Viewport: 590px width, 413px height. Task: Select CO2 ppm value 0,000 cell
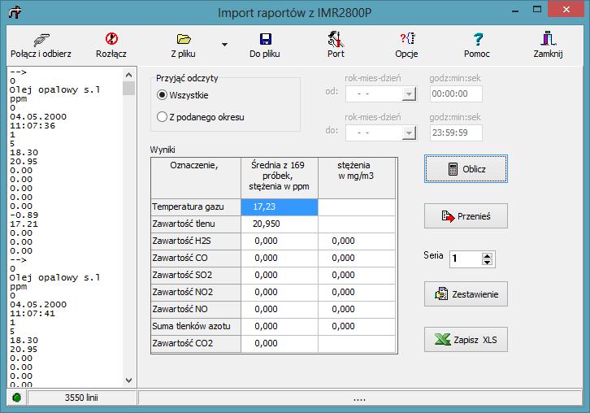click(280, 343)
